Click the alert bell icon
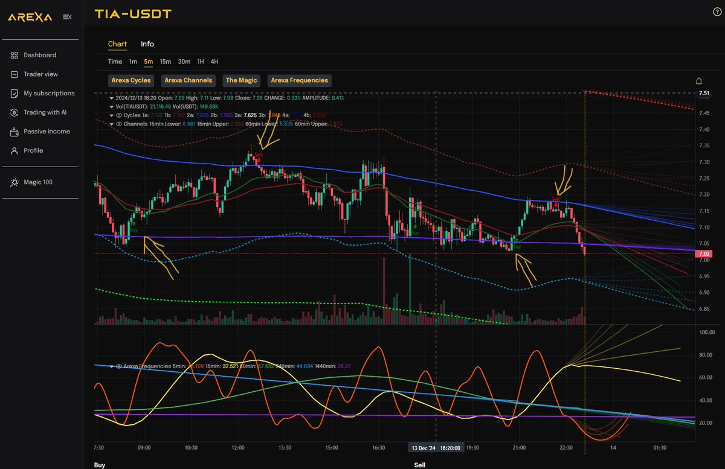Screen dimensions: 725x469 pos(699,81)
